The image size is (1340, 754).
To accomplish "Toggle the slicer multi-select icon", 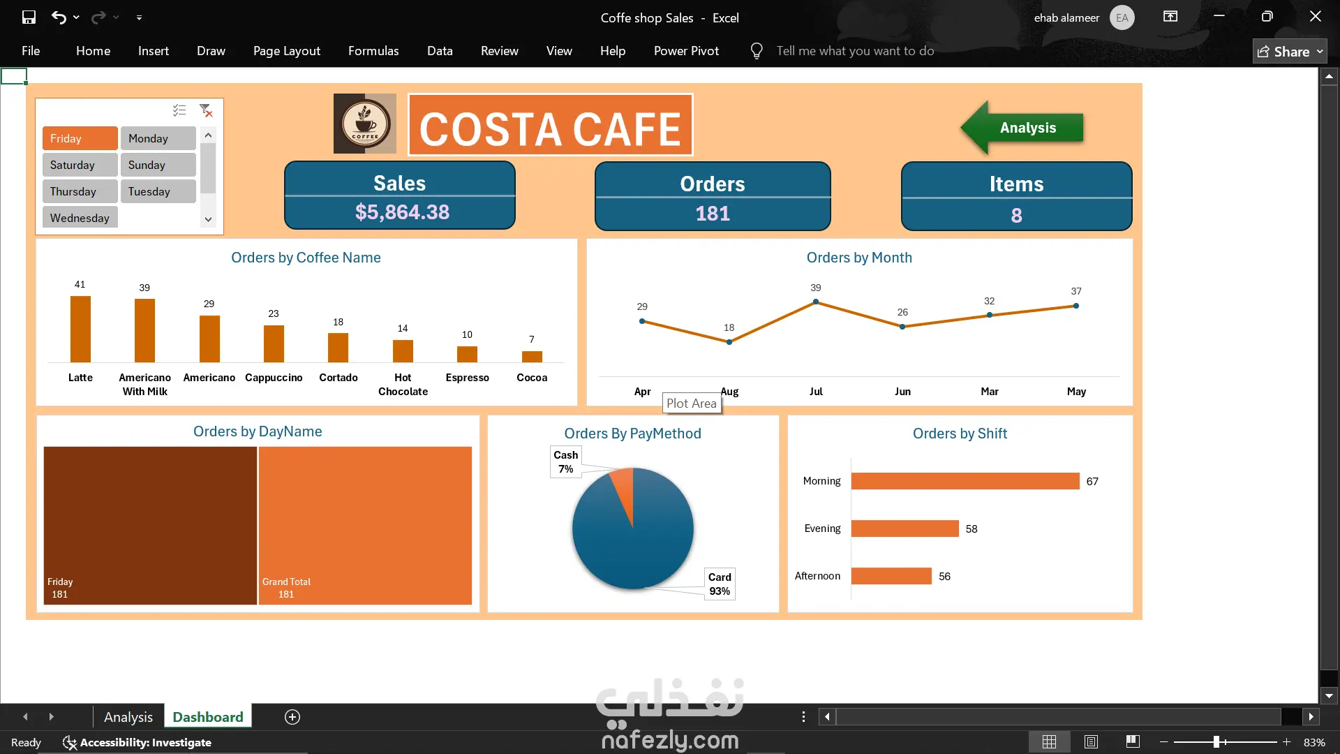I will tap(179, 110).
